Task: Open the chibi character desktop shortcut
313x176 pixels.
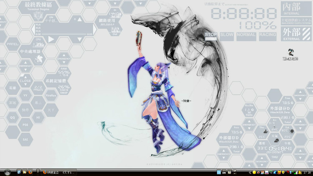Action: pyautogui.click(x=290, y=55)
